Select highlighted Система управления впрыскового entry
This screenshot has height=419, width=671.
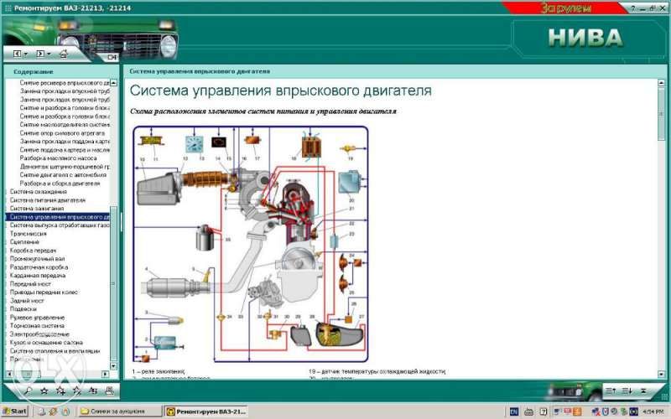[x=58, y=217]
